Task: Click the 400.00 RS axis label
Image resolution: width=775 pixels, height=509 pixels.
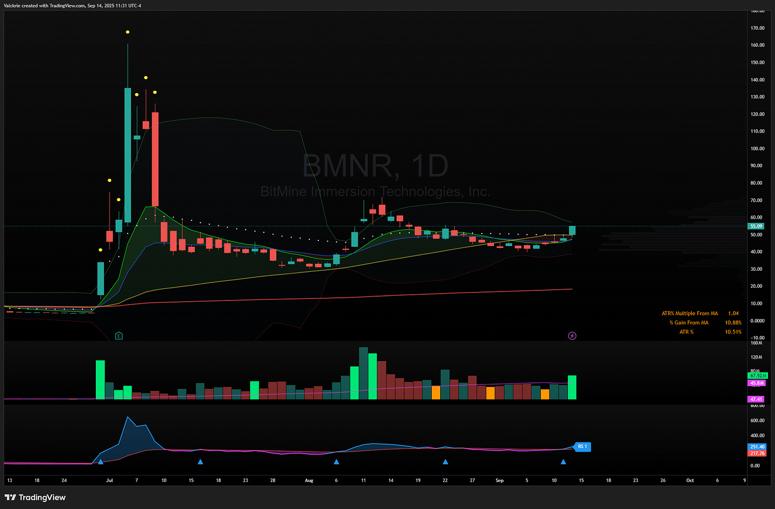Action: click(x=757, y=436)
